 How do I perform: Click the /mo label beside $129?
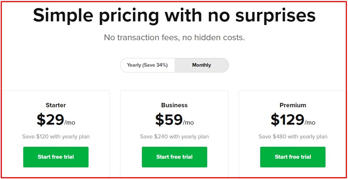pyautogui.click(x=310, y=122)
